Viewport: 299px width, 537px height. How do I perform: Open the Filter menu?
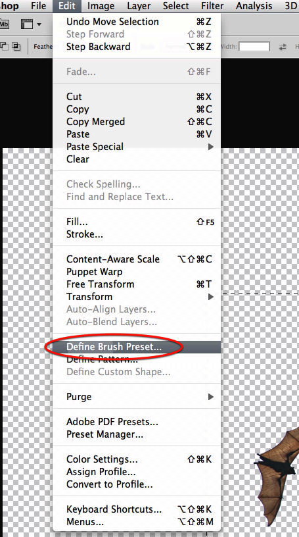[212, 6]
